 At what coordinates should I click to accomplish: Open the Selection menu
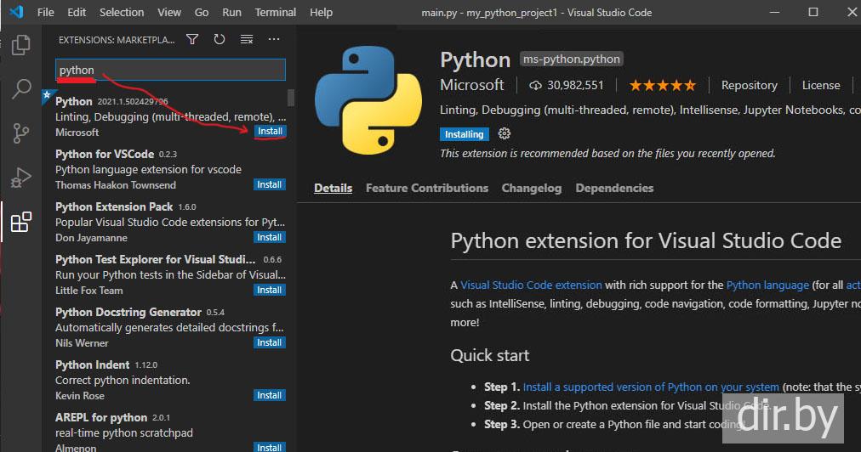point(122,13)
